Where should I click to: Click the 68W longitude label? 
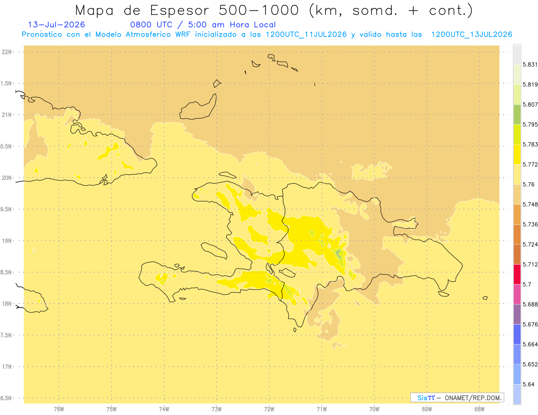[479, 409]
